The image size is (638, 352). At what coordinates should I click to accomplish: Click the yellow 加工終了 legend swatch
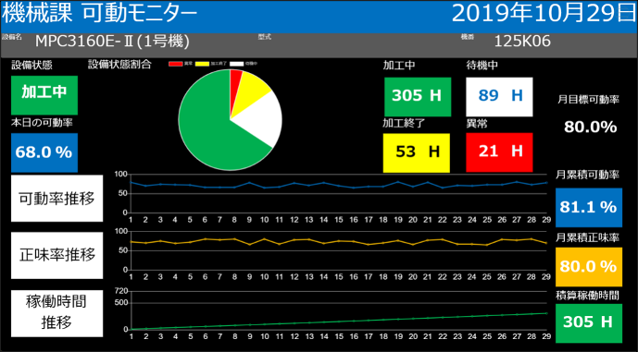(x=202, y=64)
